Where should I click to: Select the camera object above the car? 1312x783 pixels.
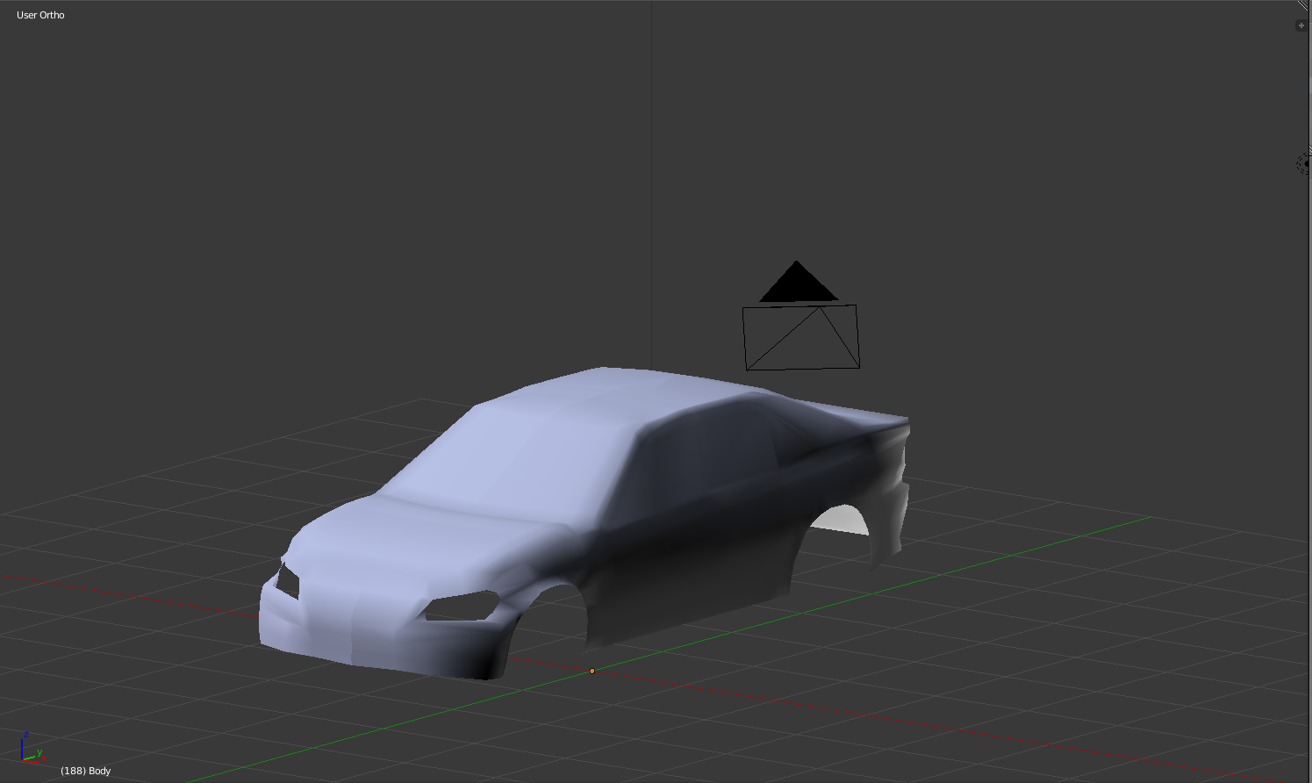pos(800,316)
